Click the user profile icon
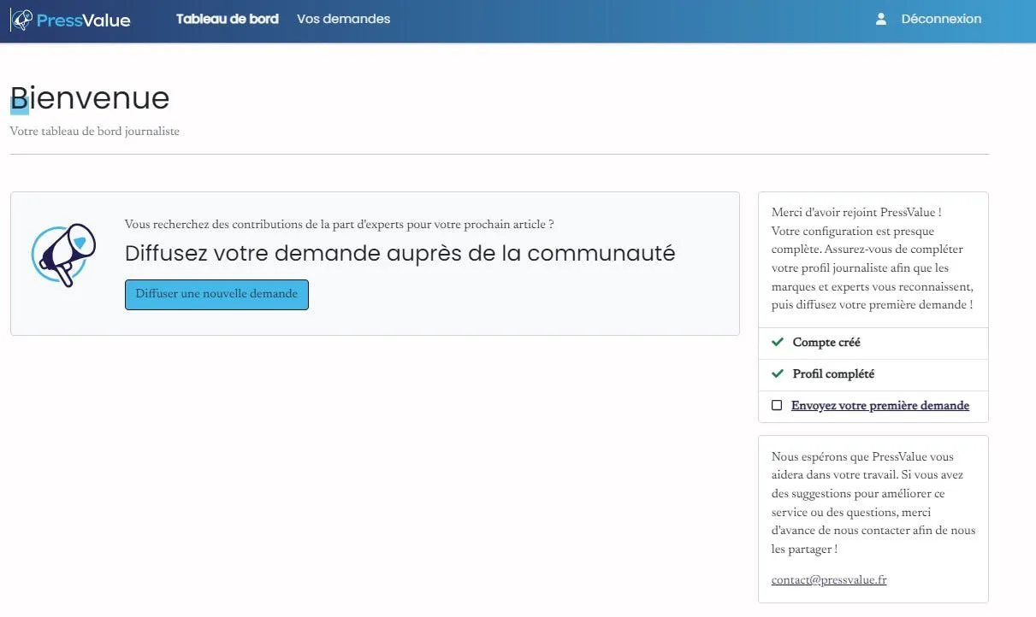This screenshot has height=617, width=1036. click(x=881, y=19)
